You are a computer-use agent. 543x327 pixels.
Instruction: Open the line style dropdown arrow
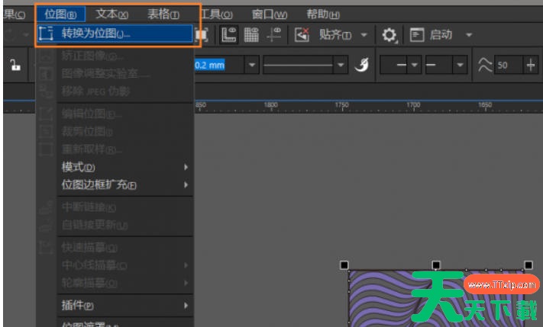(341, 65)
